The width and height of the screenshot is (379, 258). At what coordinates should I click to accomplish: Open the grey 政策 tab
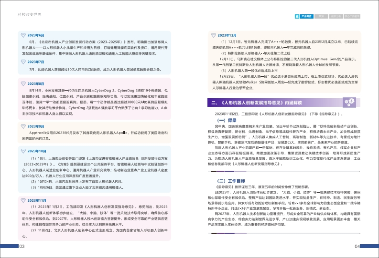321,16
